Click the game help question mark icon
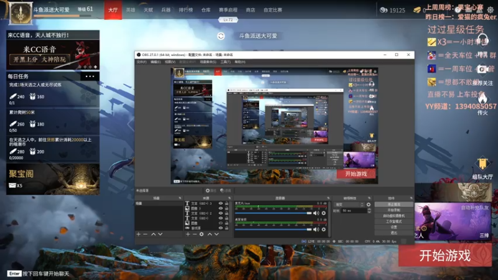 pos(458,10)
